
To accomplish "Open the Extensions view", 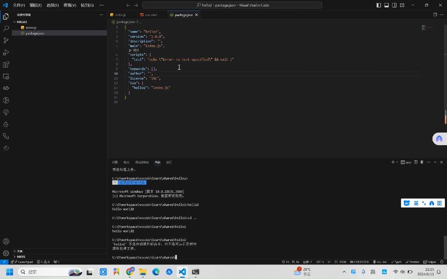I will click(x=6, y=64).
